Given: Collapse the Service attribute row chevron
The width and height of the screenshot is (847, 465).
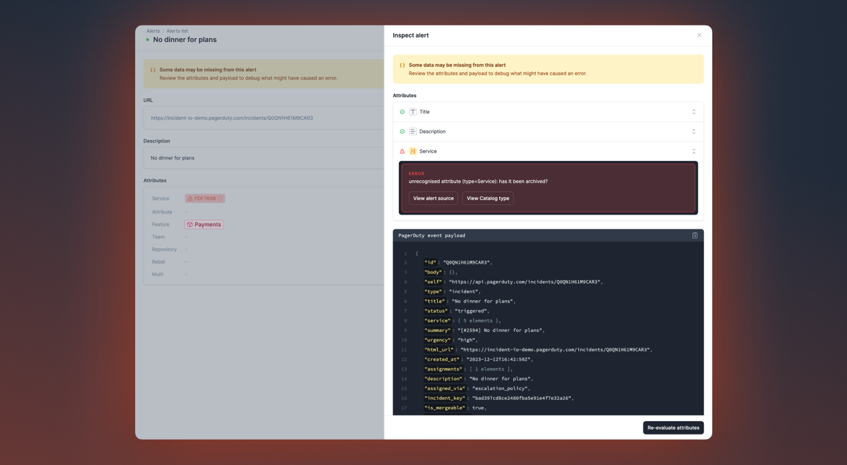Looking at the screenshot, I should pyautogui.click(x=693, y=151).
